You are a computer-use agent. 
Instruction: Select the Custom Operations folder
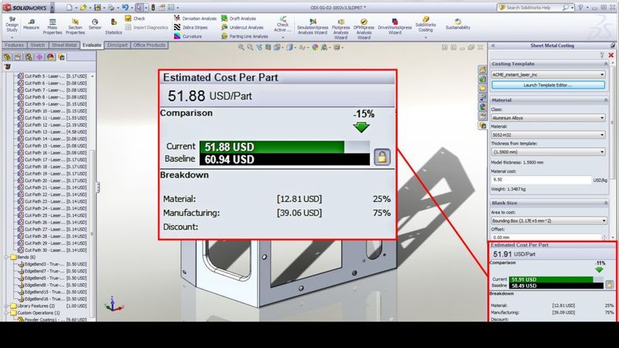35,313
